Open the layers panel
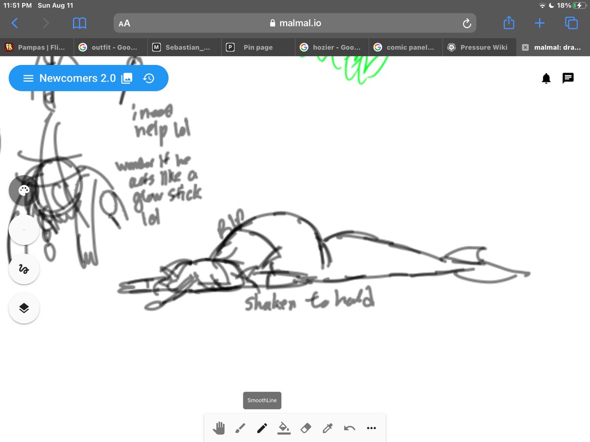Image resolution: width=590 pixels, height=442 pixels. click(x=24, y=308)
